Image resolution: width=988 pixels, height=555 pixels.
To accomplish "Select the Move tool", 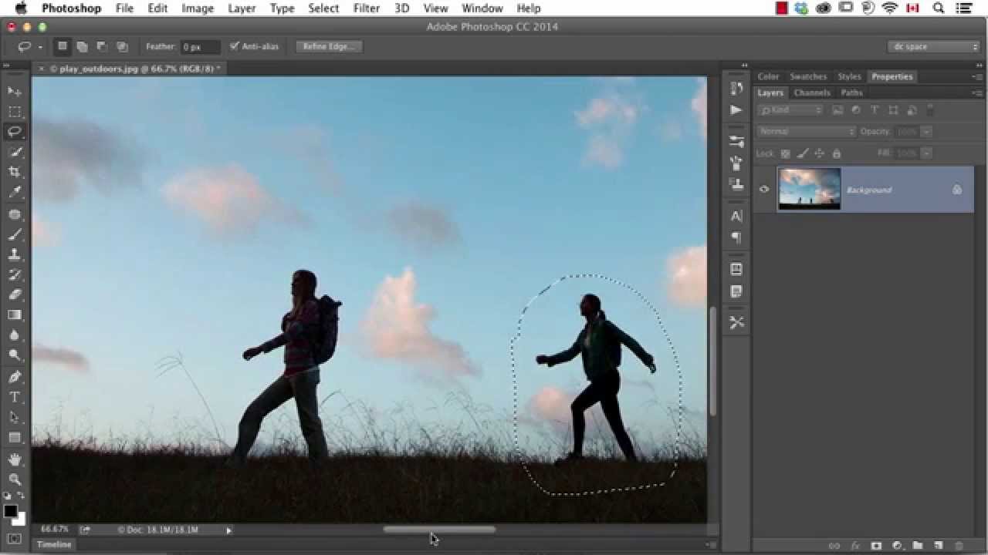I will (x=15, y=92).
